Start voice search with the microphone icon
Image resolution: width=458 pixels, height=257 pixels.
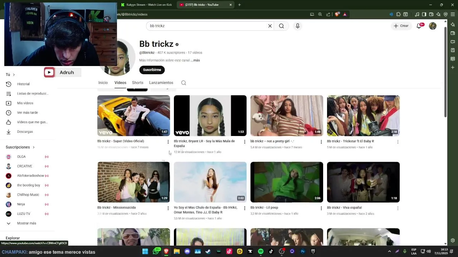click(x=297, y=26)
